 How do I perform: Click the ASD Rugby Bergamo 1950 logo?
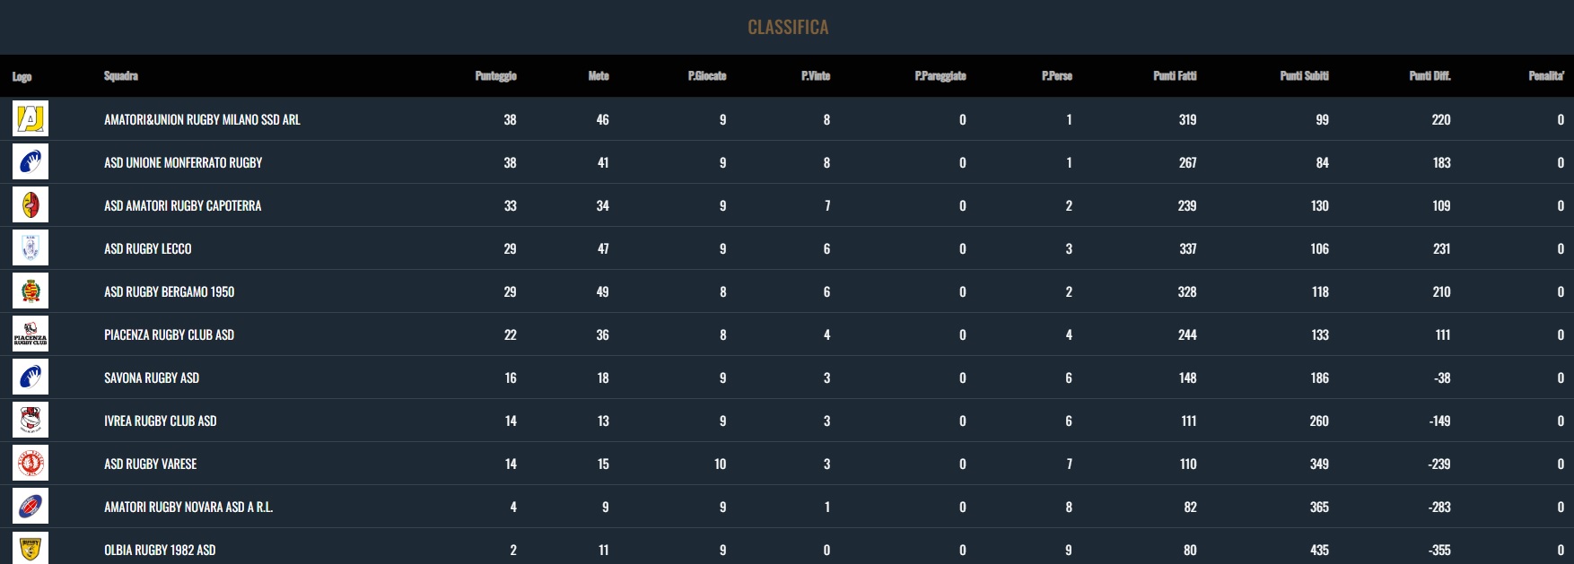[31, 291]
